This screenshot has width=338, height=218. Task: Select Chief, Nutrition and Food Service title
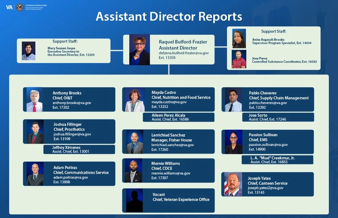pyautogui.click(x=181, y=97)
